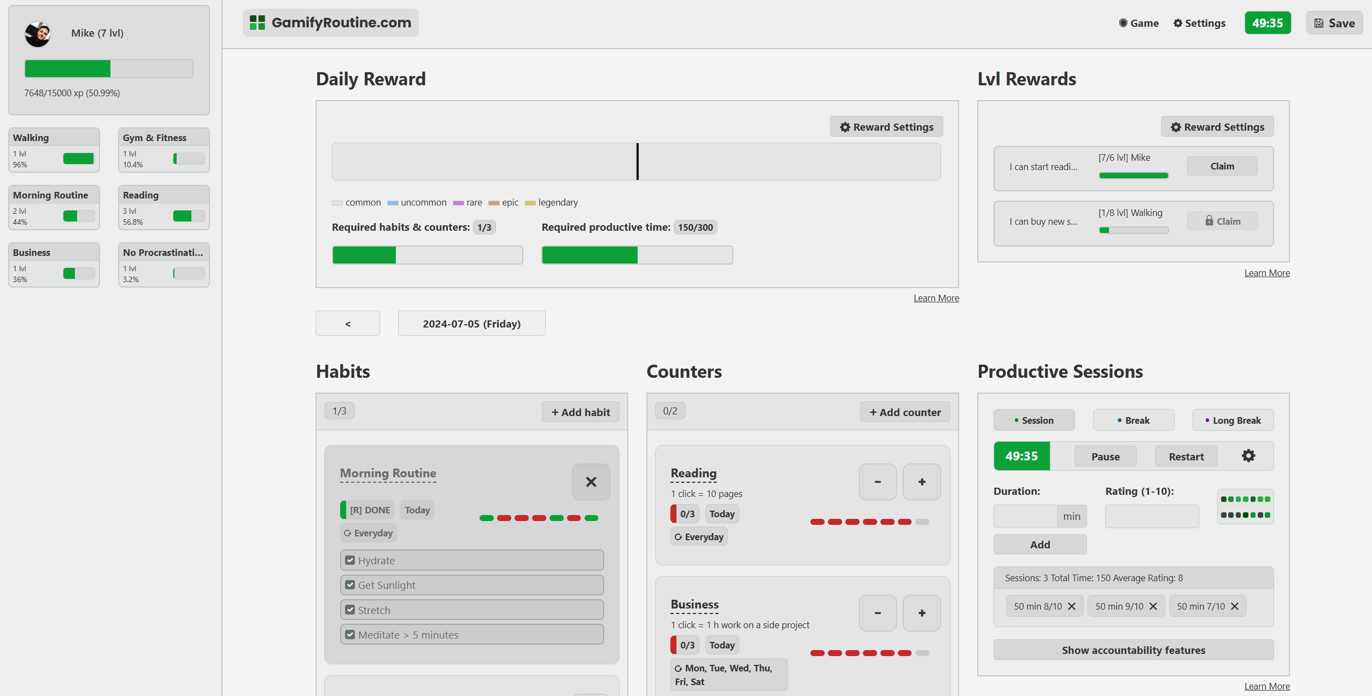This screenshot has width=1372, height=696.
Task: Increase the Business counter
Action: point(922,613)
